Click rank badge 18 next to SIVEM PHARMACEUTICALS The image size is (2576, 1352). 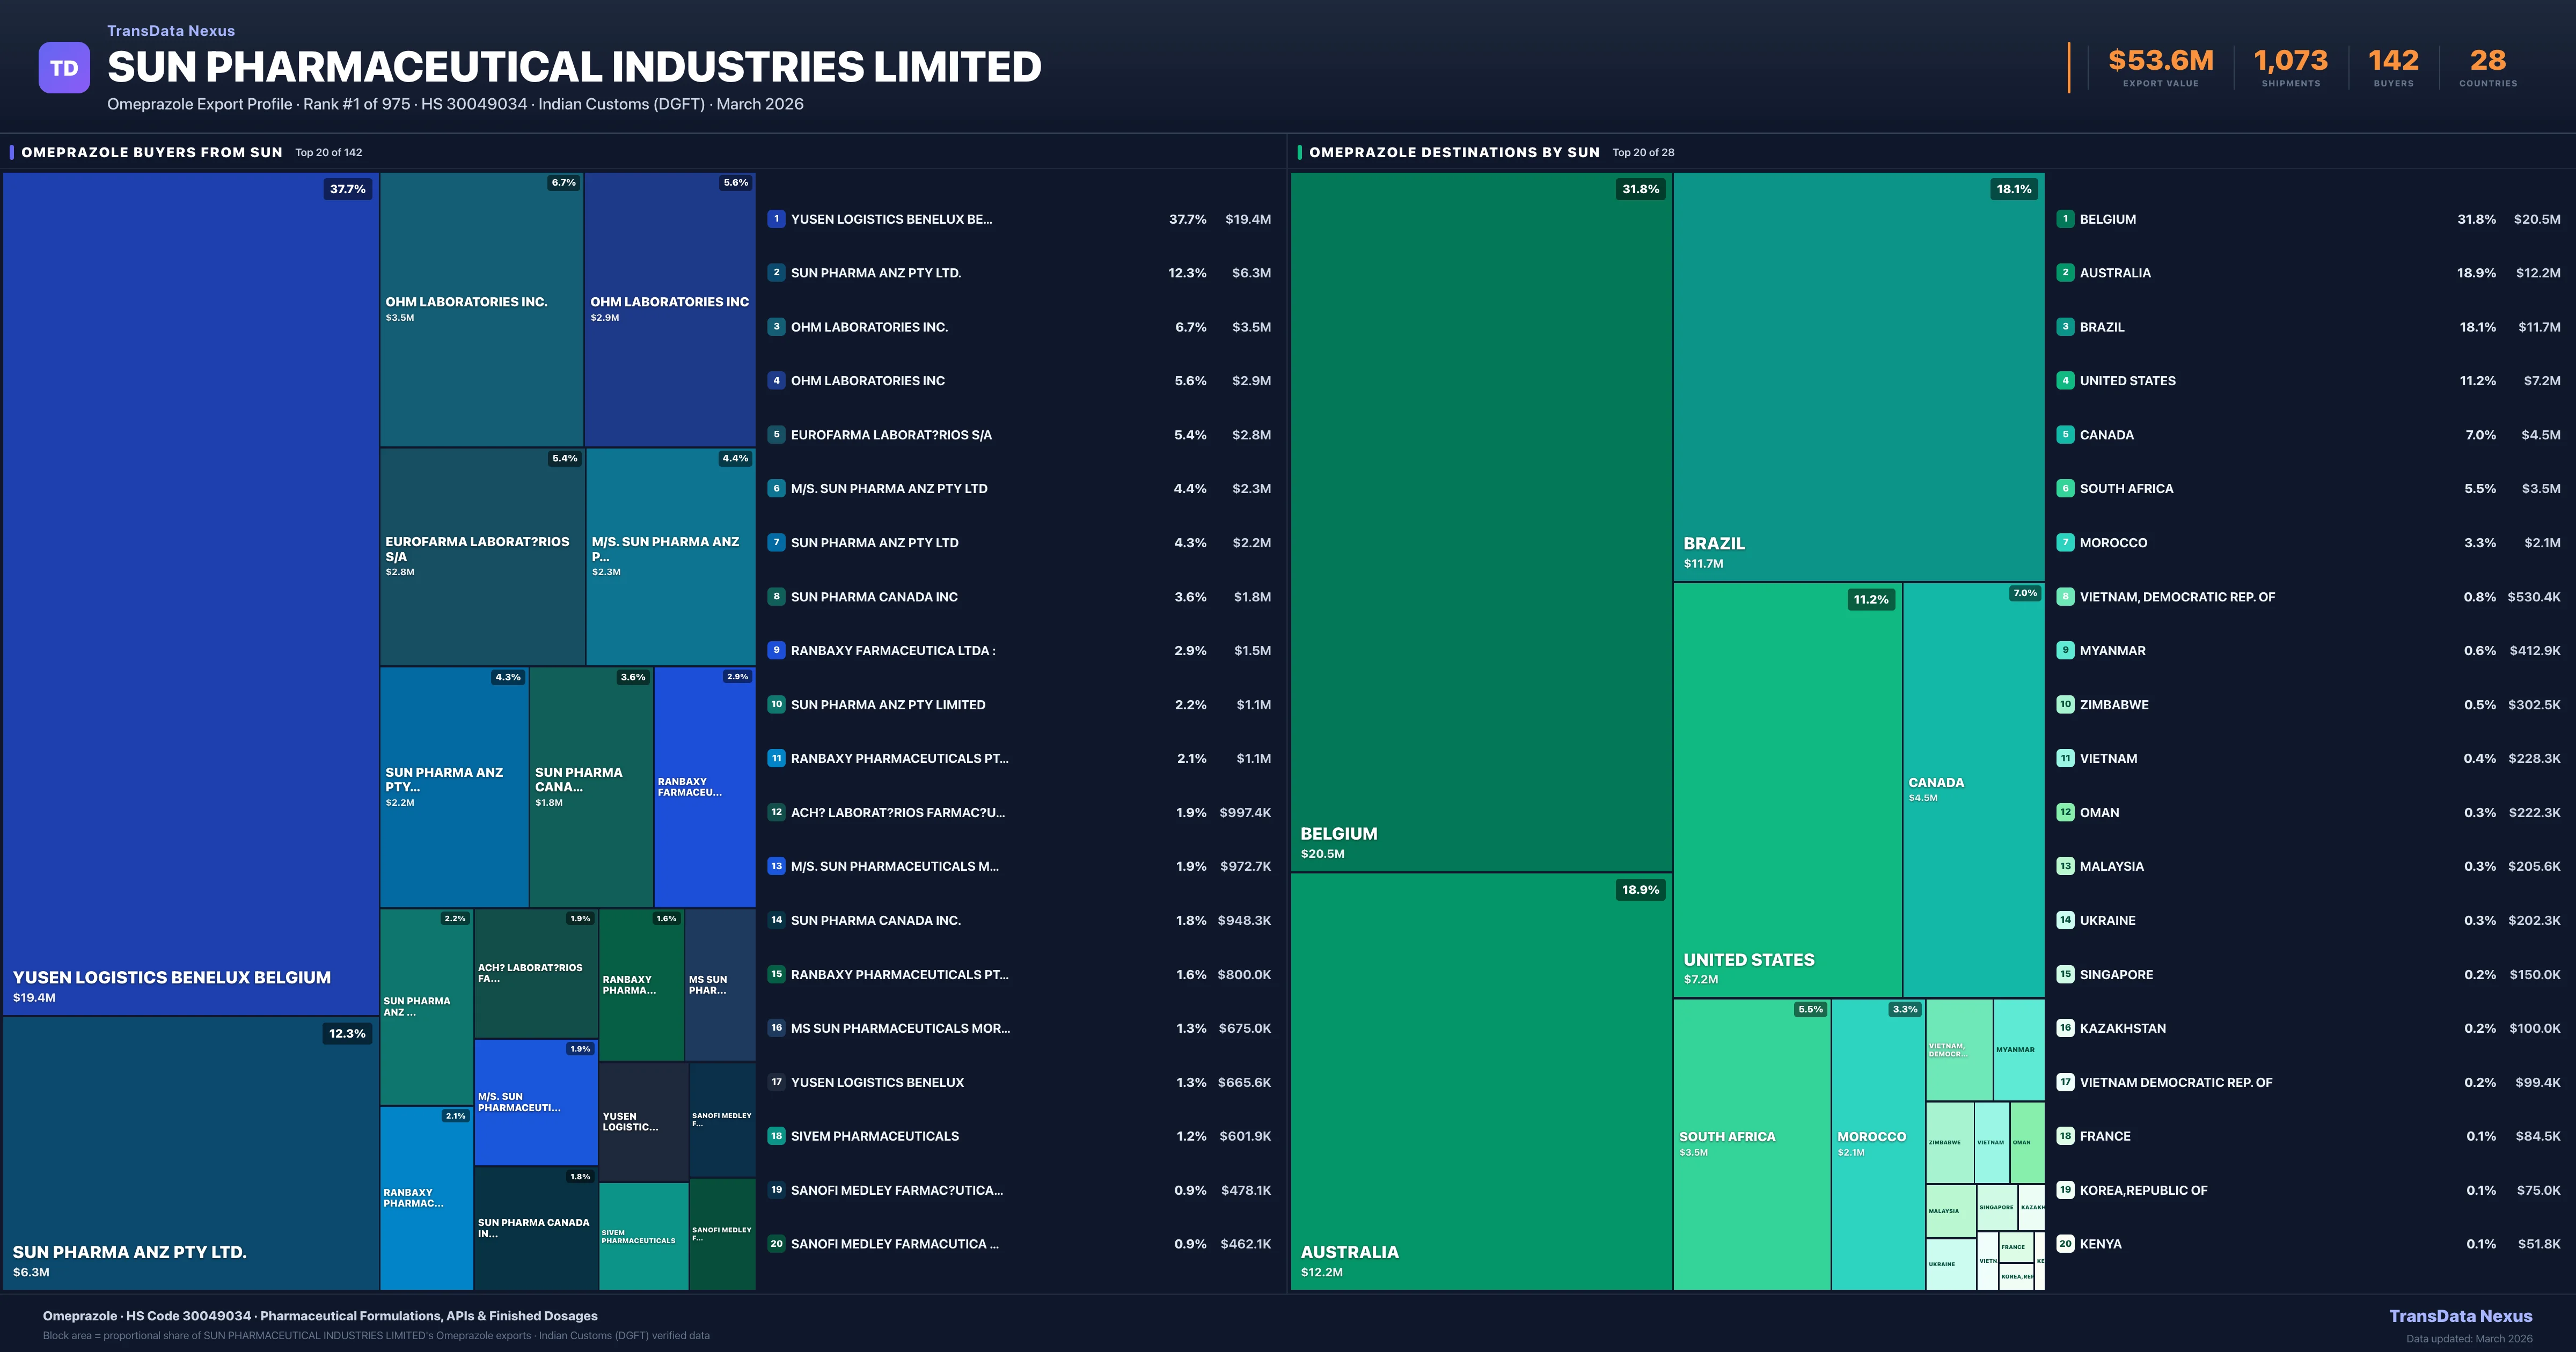(777, 1136)
